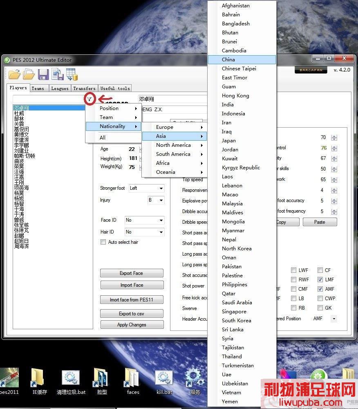Click the Export Face button

[x=132, y=273]
